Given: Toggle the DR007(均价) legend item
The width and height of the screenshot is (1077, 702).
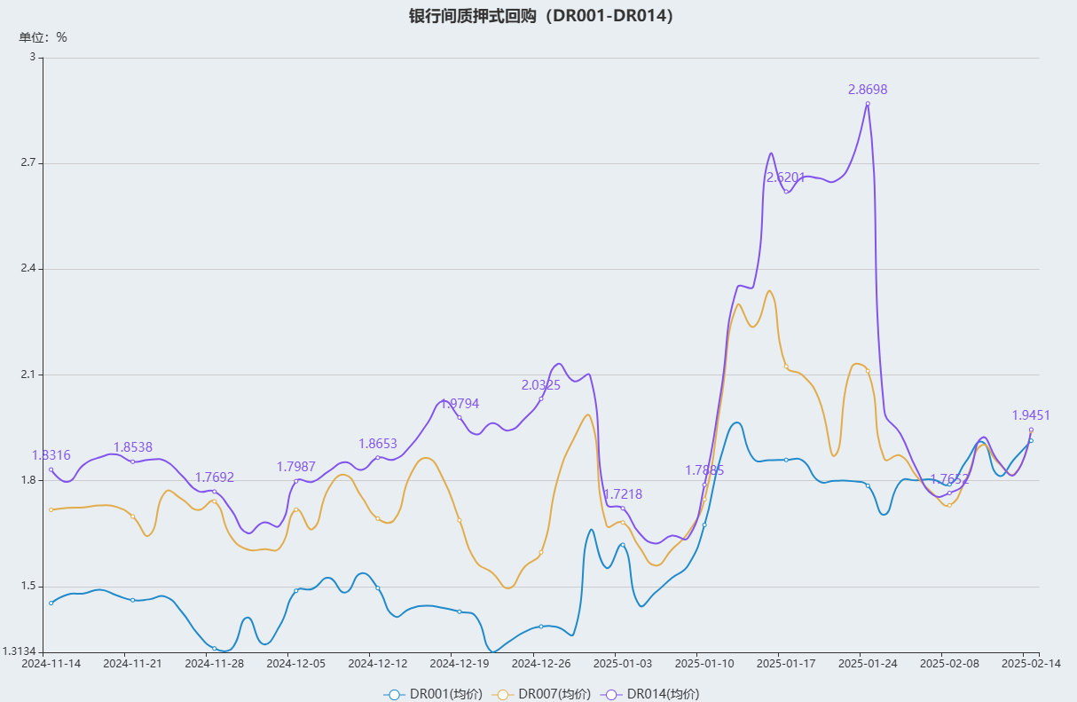Looking at the screenshot, I should [x=543, y=694].
